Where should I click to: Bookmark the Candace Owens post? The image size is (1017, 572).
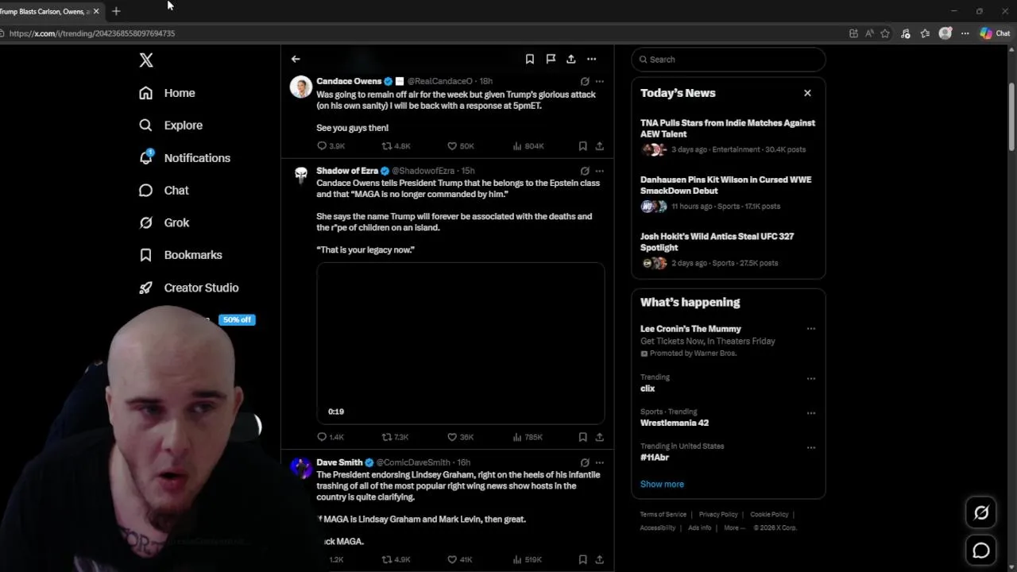pyautogui.click(x=582, y=146)
